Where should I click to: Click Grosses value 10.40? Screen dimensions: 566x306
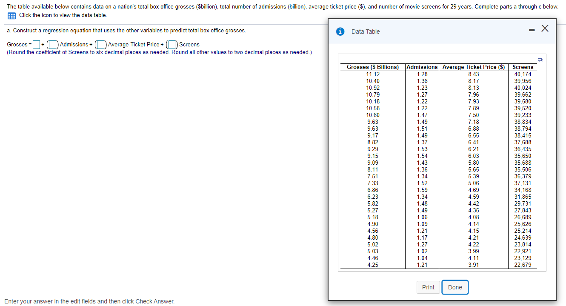pyautogui.click(x=373, y=81)
